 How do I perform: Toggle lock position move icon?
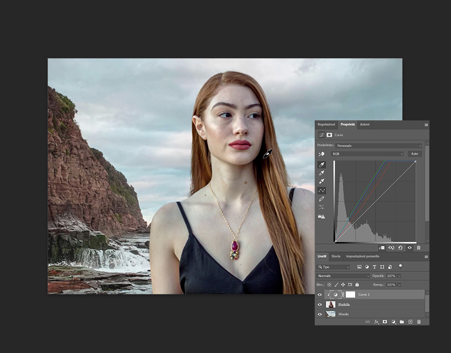coord(343,284)
